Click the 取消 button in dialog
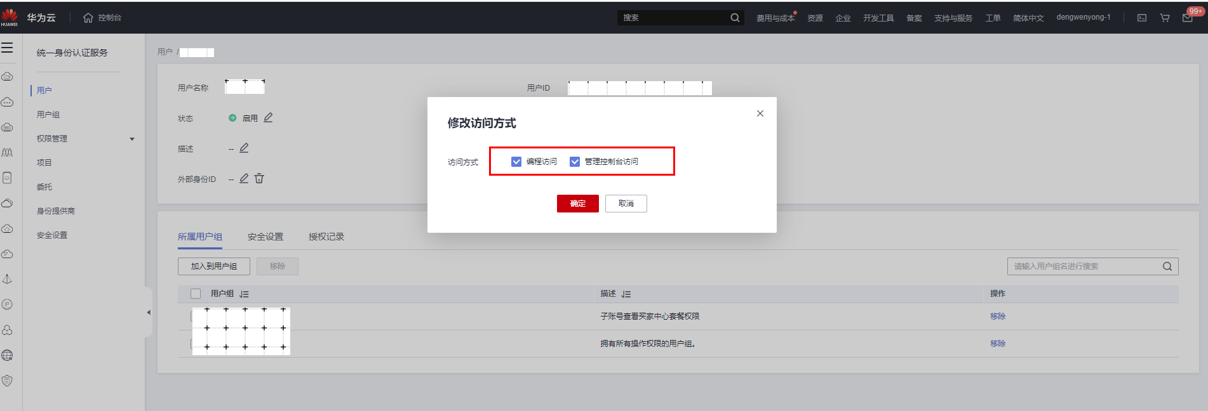The image size is (1208, 411). (626, 204)
